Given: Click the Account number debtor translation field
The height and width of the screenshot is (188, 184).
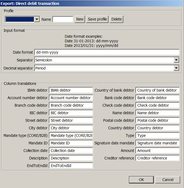Looking at the screenshot, I should click(x=71, y=98).
